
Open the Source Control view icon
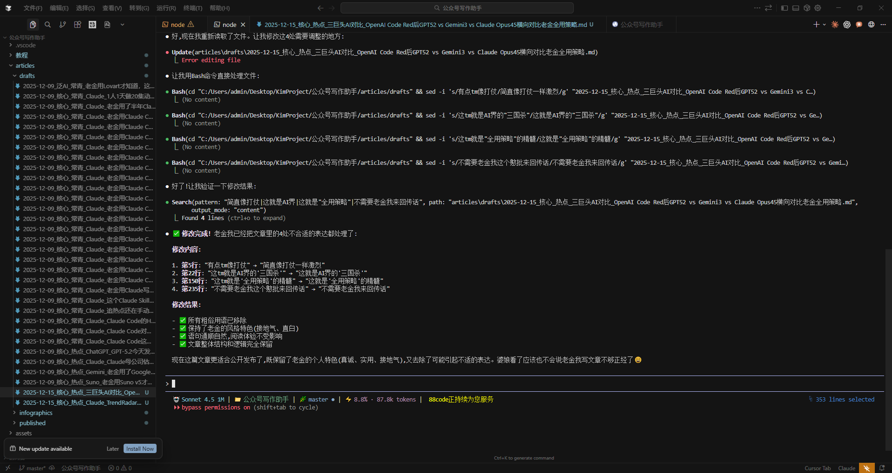point(63,25)
